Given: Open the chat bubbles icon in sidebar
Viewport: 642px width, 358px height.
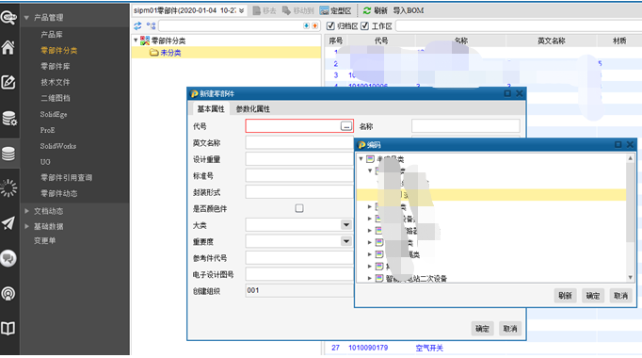Looking at the screenshot, I should pos(8,258).
